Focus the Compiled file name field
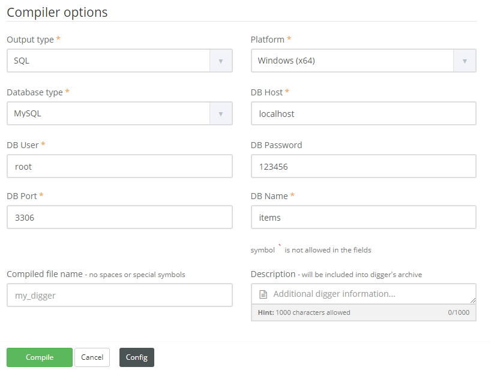491x370 pixels. point(119,295)
